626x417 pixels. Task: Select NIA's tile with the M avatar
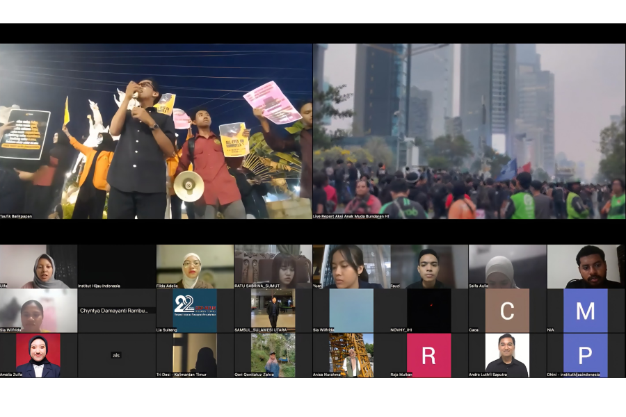click(x=586, y=311)
